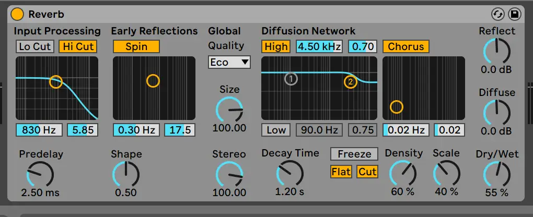Select filter node 1 in Diffusion Network

[291, 79]
